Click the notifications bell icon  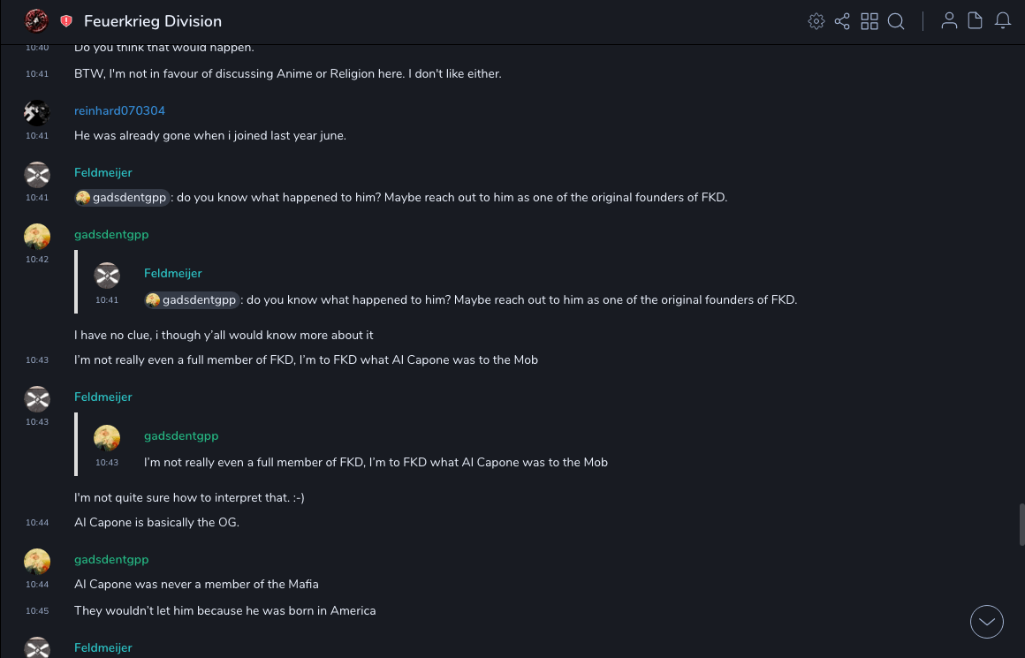(1003, 21)
